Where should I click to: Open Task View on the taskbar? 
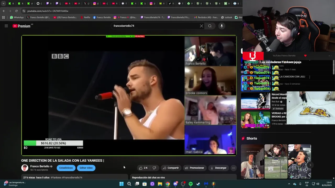[x=137, y=184]
